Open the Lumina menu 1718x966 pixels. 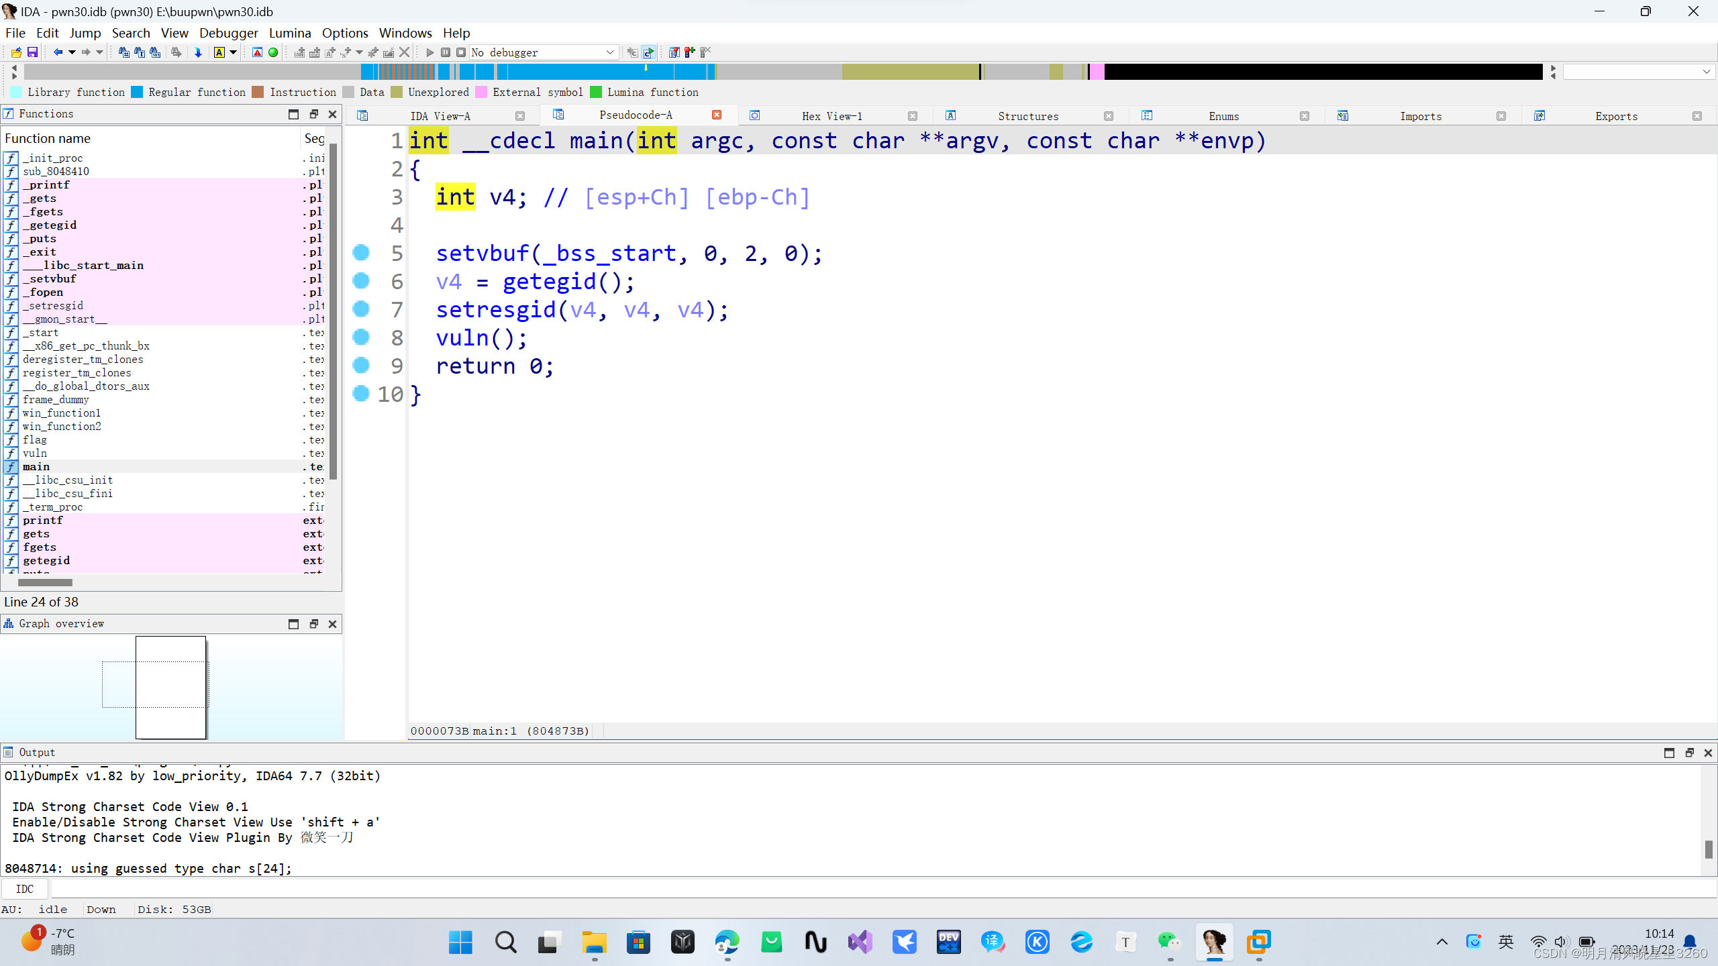point(290,32)
